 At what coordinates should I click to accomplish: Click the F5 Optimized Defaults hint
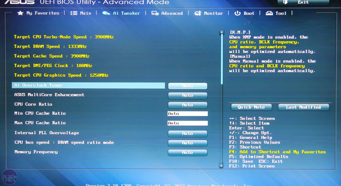point(258,157)
